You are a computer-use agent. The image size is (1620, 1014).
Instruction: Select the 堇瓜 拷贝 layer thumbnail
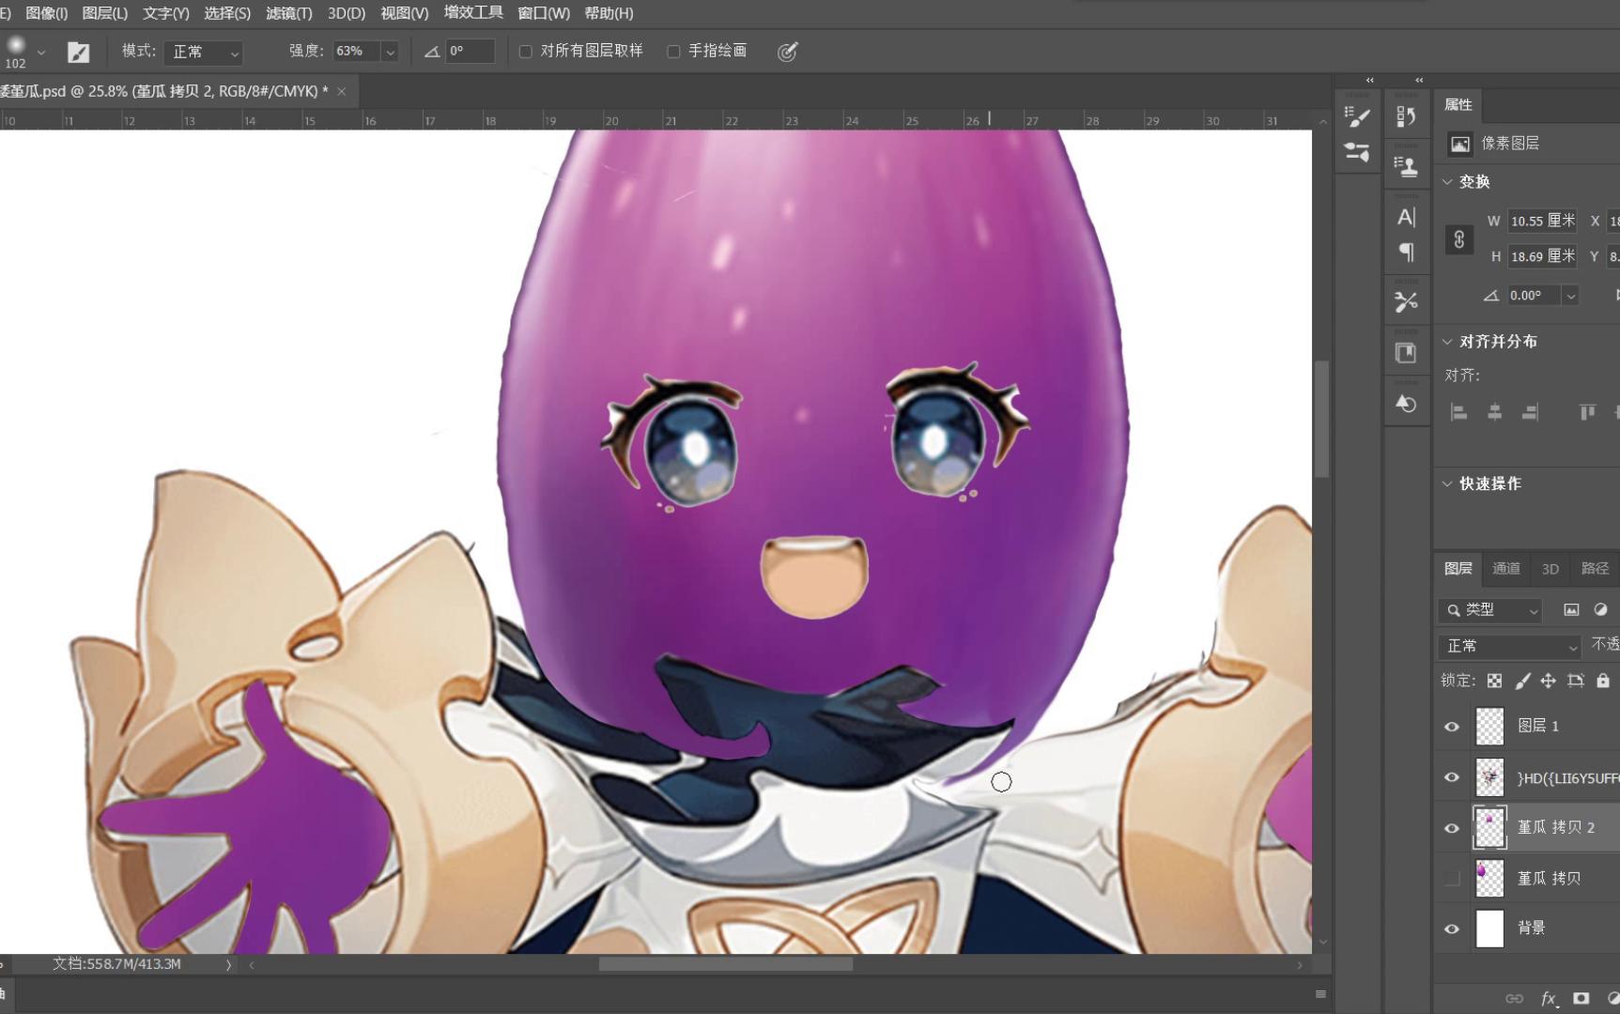pyautogui.click(x=1489, y=879)
